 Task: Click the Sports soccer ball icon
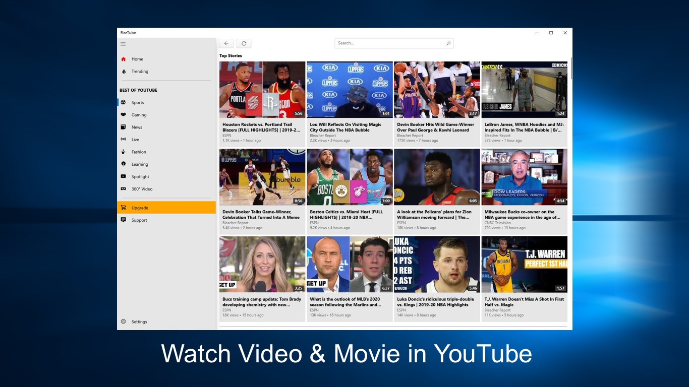pyautogui.click(x=123, y=102)
